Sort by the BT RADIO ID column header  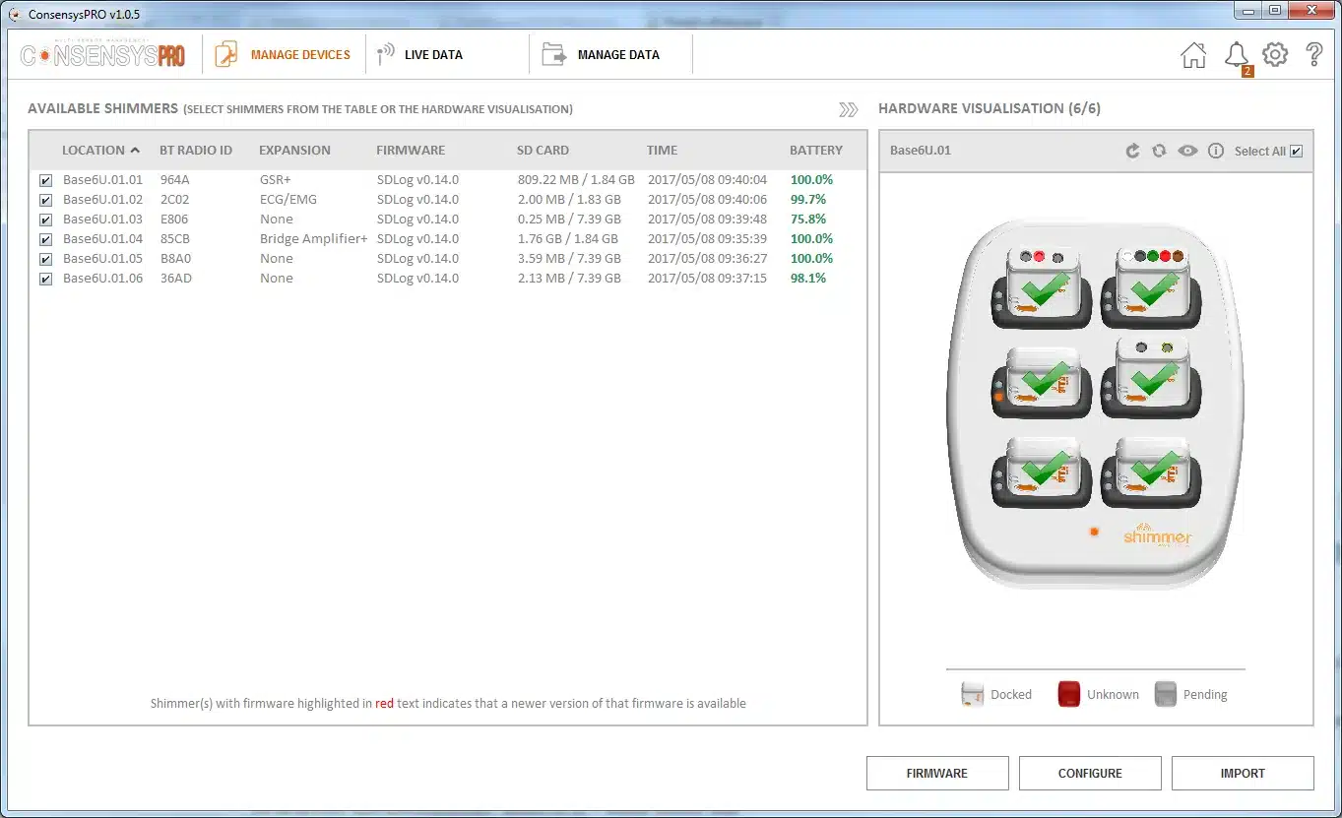point(196,151)
